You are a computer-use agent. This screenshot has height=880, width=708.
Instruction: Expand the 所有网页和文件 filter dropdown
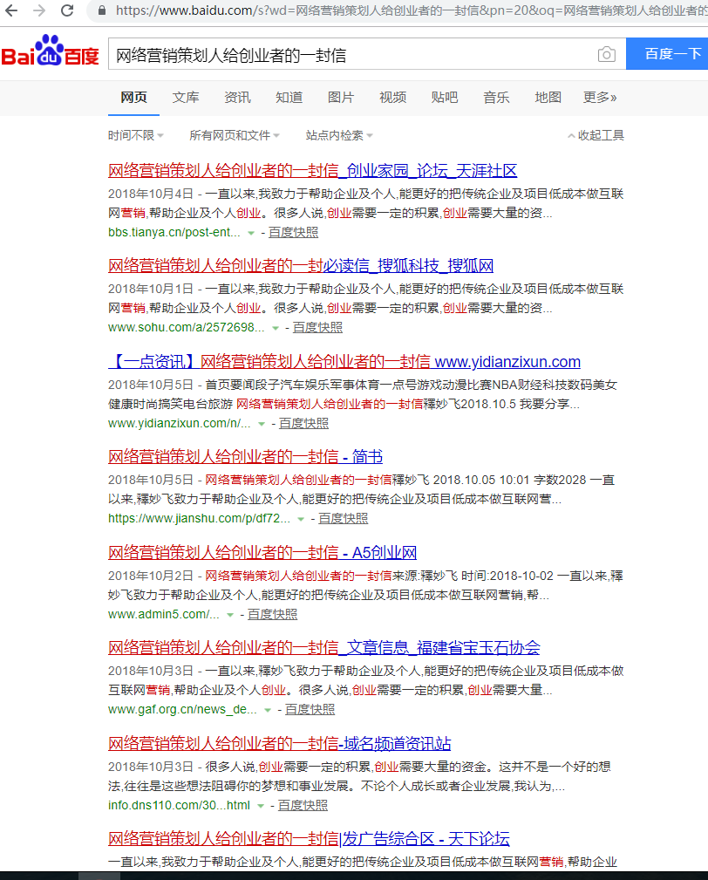pyautogui.click(x=234, y=135)
